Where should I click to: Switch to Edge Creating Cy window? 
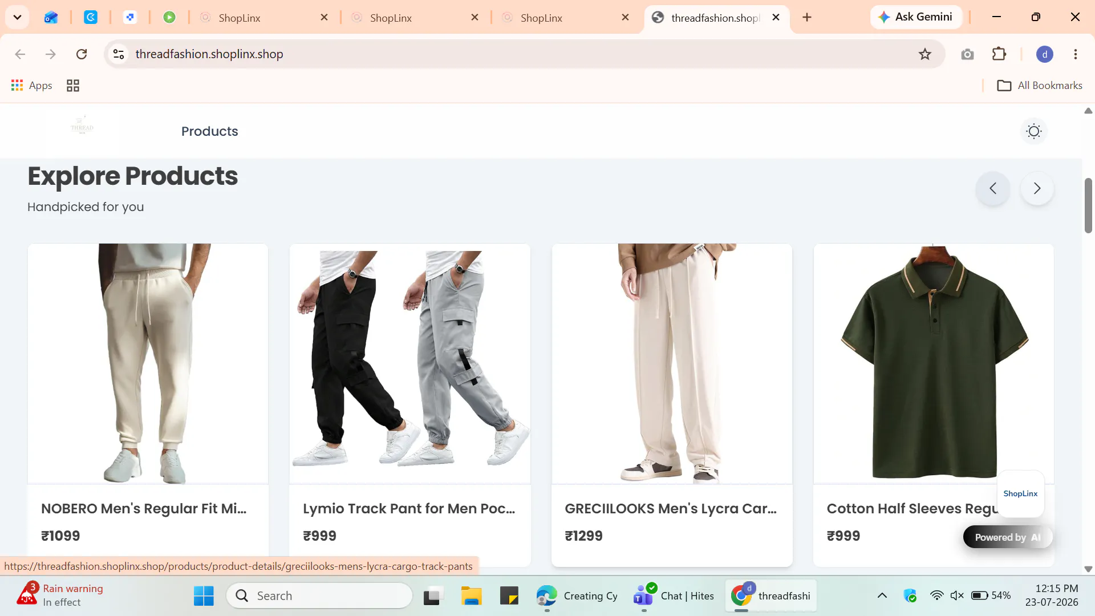(577, 595)
